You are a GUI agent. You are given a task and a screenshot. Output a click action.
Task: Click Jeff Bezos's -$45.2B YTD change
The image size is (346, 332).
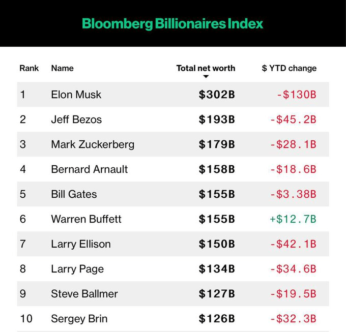tap(293, 119)
